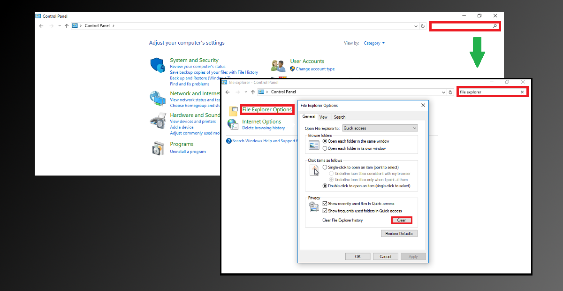The image size is (563, 291).
Task: Select Open each folder in the same window
Action: (x=325, y=141)
